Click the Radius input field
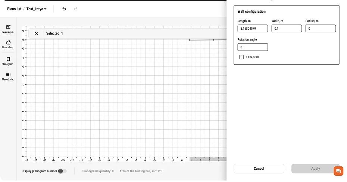The height and width of the screenshot is (182, 347). click(321, 29)
